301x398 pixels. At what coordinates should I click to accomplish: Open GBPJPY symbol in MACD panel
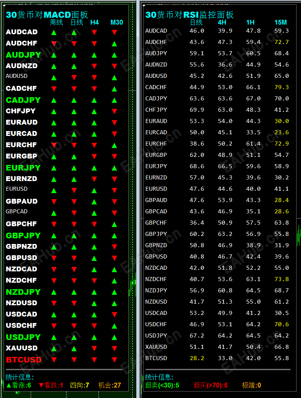[23, 235]
